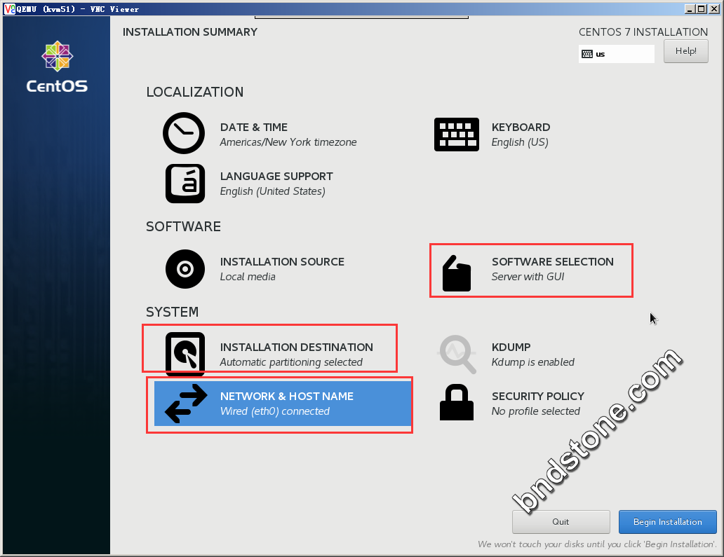Open the SOFTWARE SELECTION label
This screenshot has height=557, width=724.
pos(553,262)
